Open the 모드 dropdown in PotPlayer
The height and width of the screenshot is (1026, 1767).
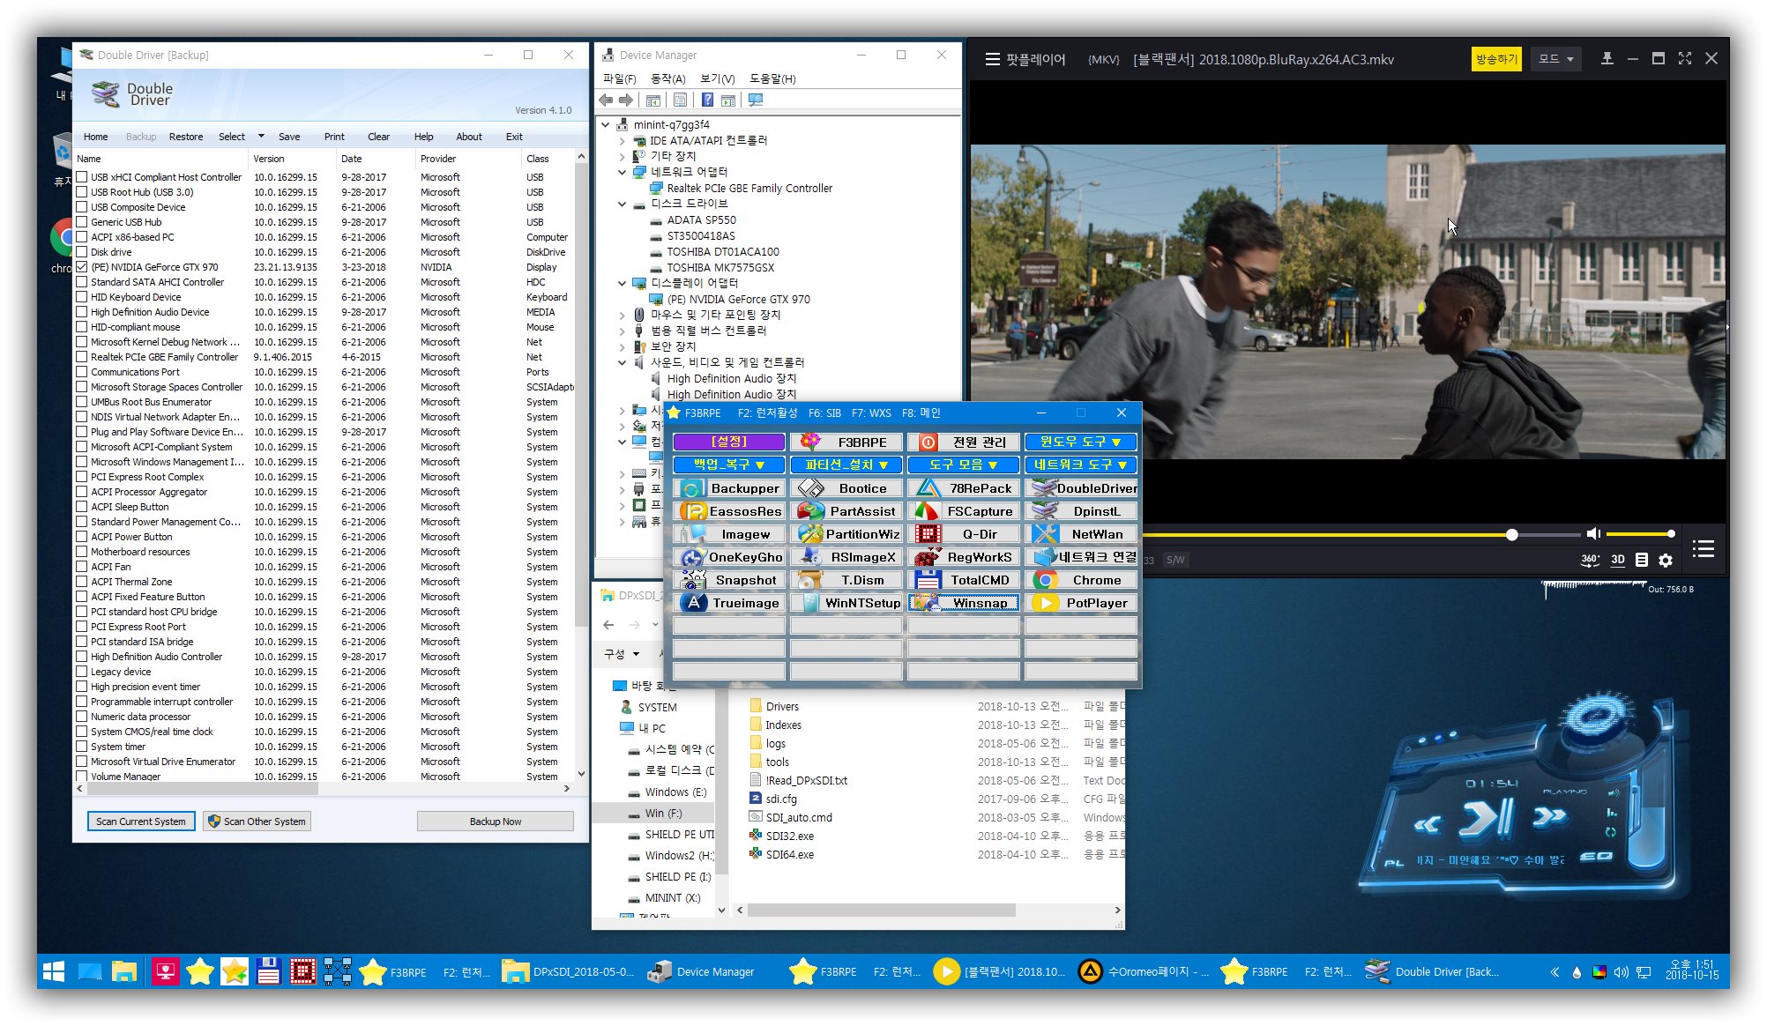[x=1555, y=59]
